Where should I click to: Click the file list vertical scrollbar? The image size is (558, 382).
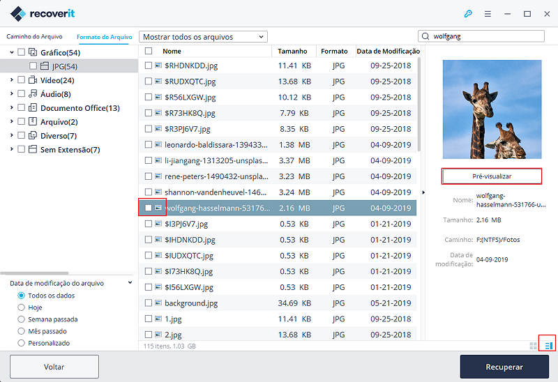click(x=419, y=105)
